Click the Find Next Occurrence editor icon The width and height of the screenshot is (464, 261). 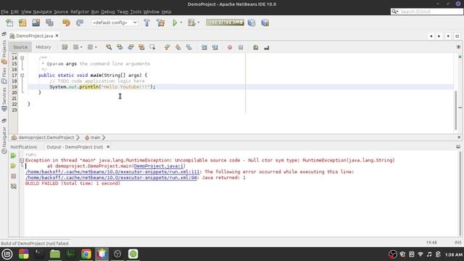[130, 47]
